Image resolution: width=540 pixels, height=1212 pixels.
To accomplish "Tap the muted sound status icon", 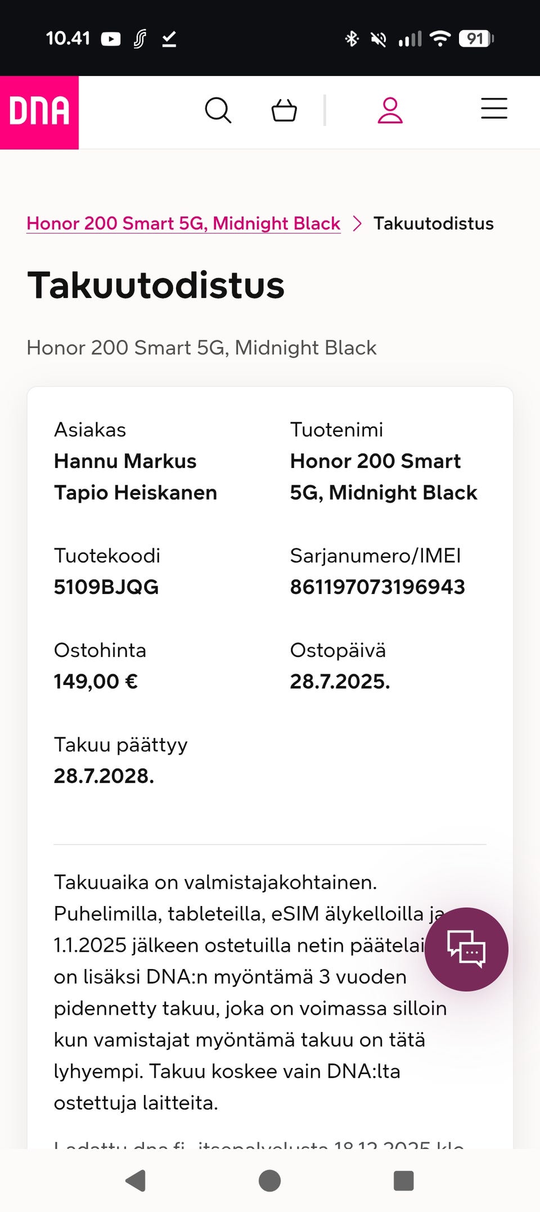I will pyautogui.click(x=379, y=39).
